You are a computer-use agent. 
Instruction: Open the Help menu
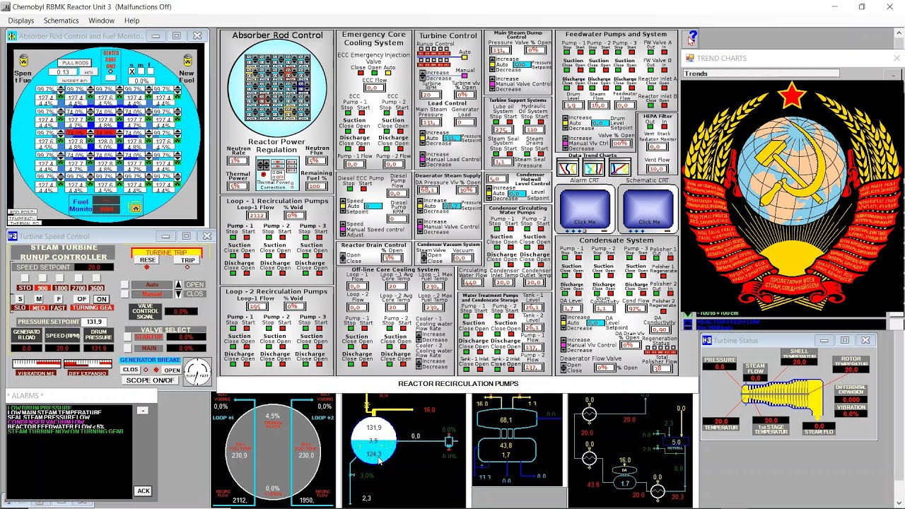coord(132,21)
